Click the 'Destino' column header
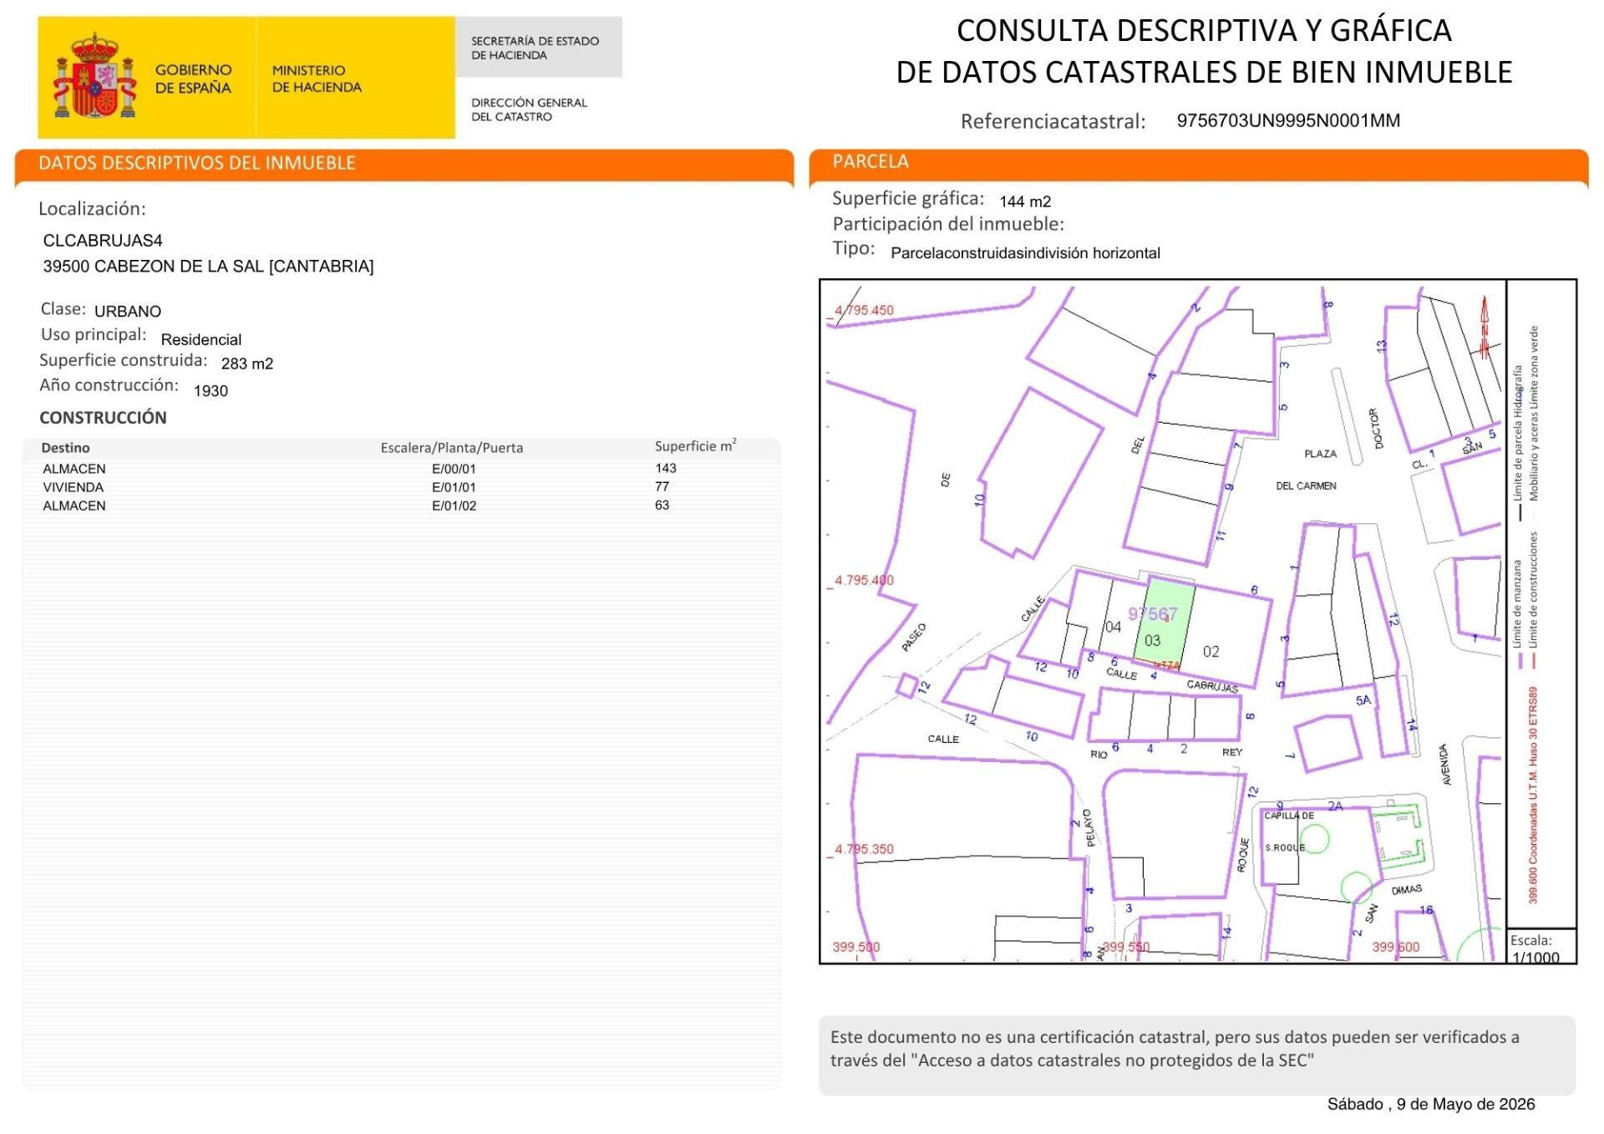The height and width of the screenshot is (1134, 1604). coord(65,448)
